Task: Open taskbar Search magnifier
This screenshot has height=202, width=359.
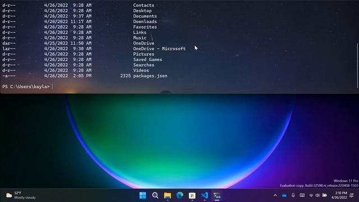Action: 155,195
